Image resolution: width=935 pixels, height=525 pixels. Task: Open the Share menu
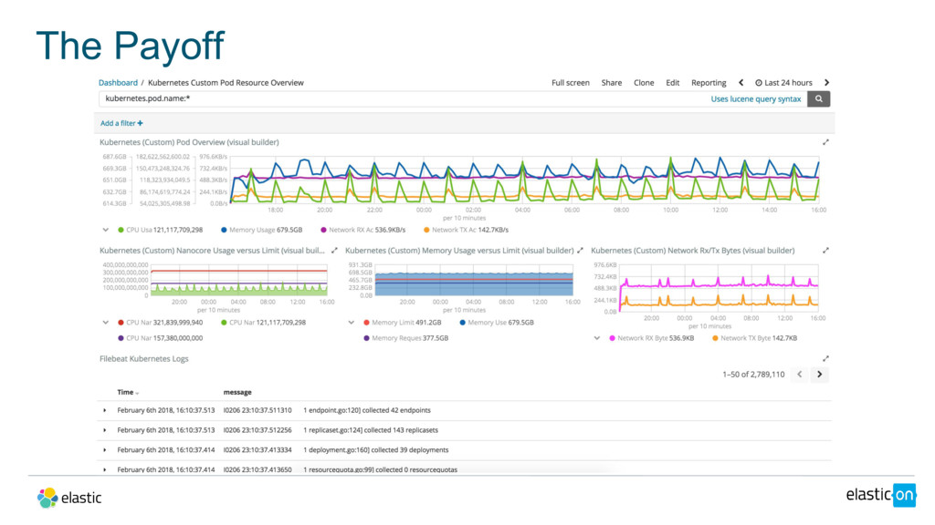click(611, 83)
